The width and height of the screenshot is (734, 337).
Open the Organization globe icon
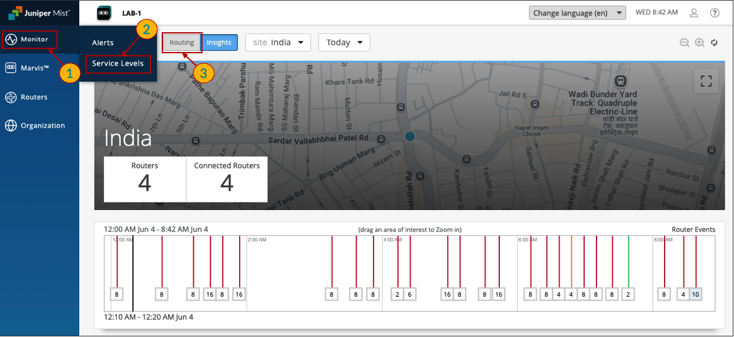(11, 126)
